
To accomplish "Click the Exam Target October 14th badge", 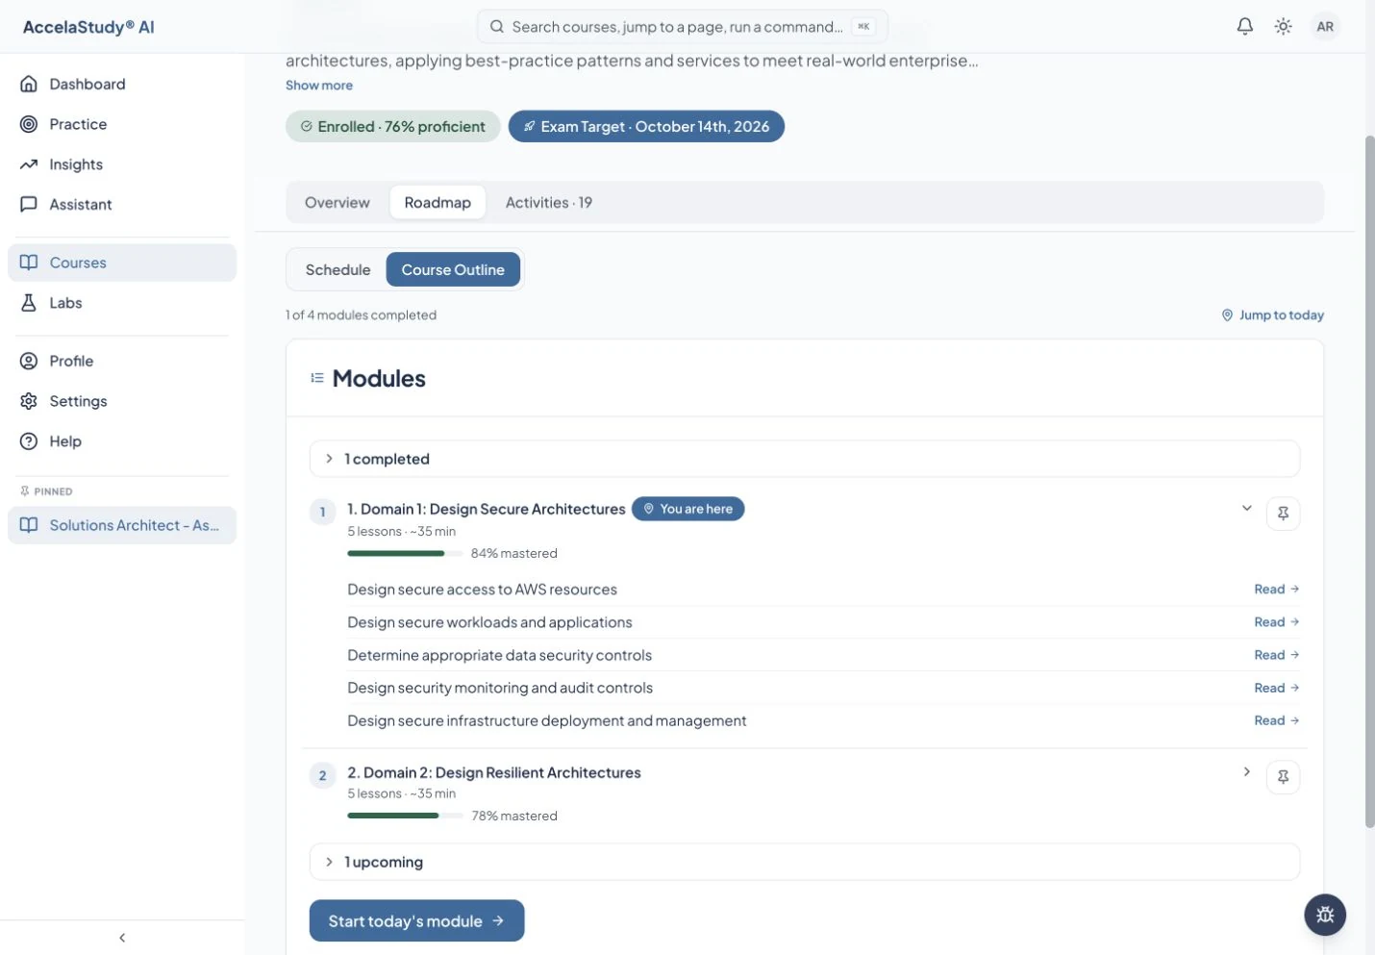I will [646, 127].
